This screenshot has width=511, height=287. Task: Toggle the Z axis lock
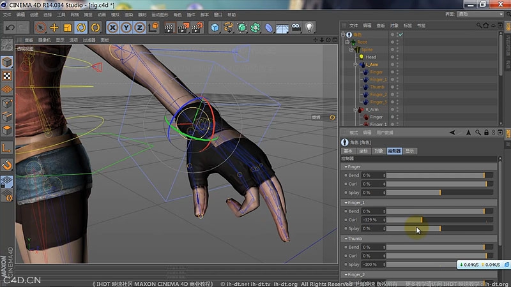coord(139,27)
